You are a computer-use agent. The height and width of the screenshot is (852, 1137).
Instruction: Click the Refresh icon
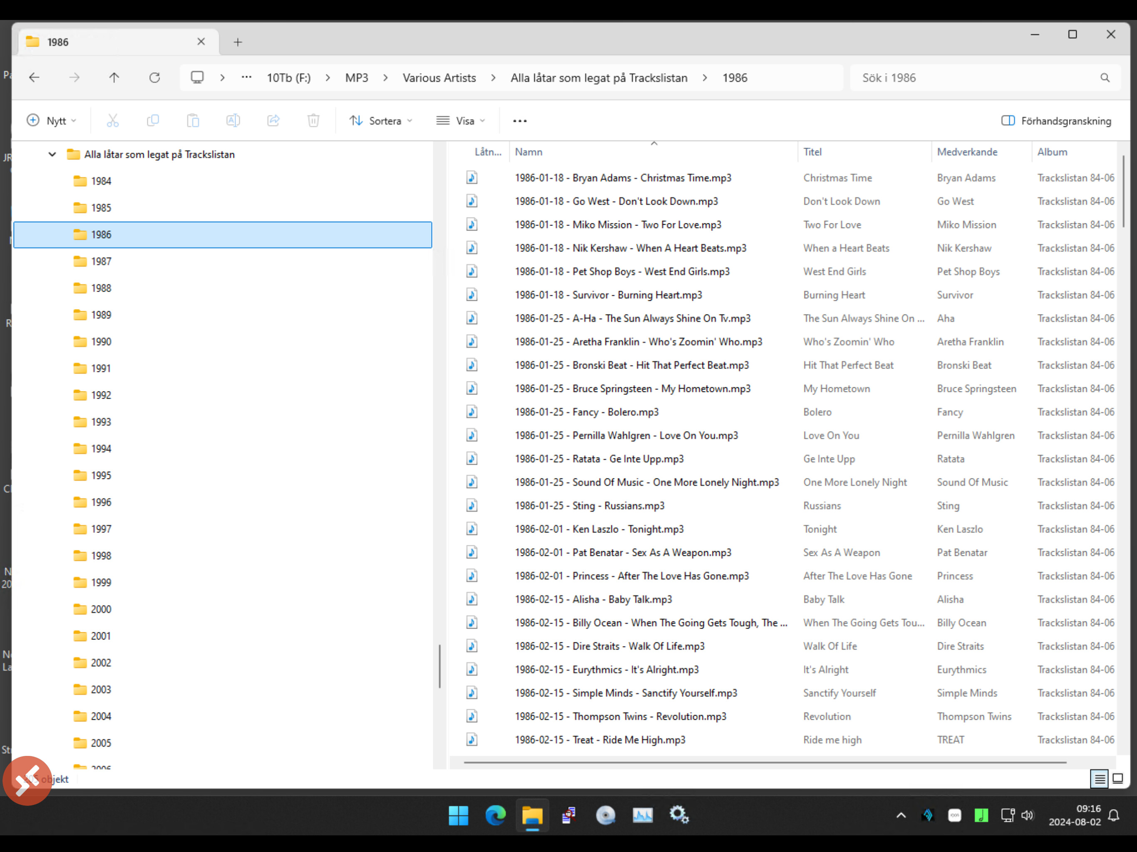pos(154,78)
